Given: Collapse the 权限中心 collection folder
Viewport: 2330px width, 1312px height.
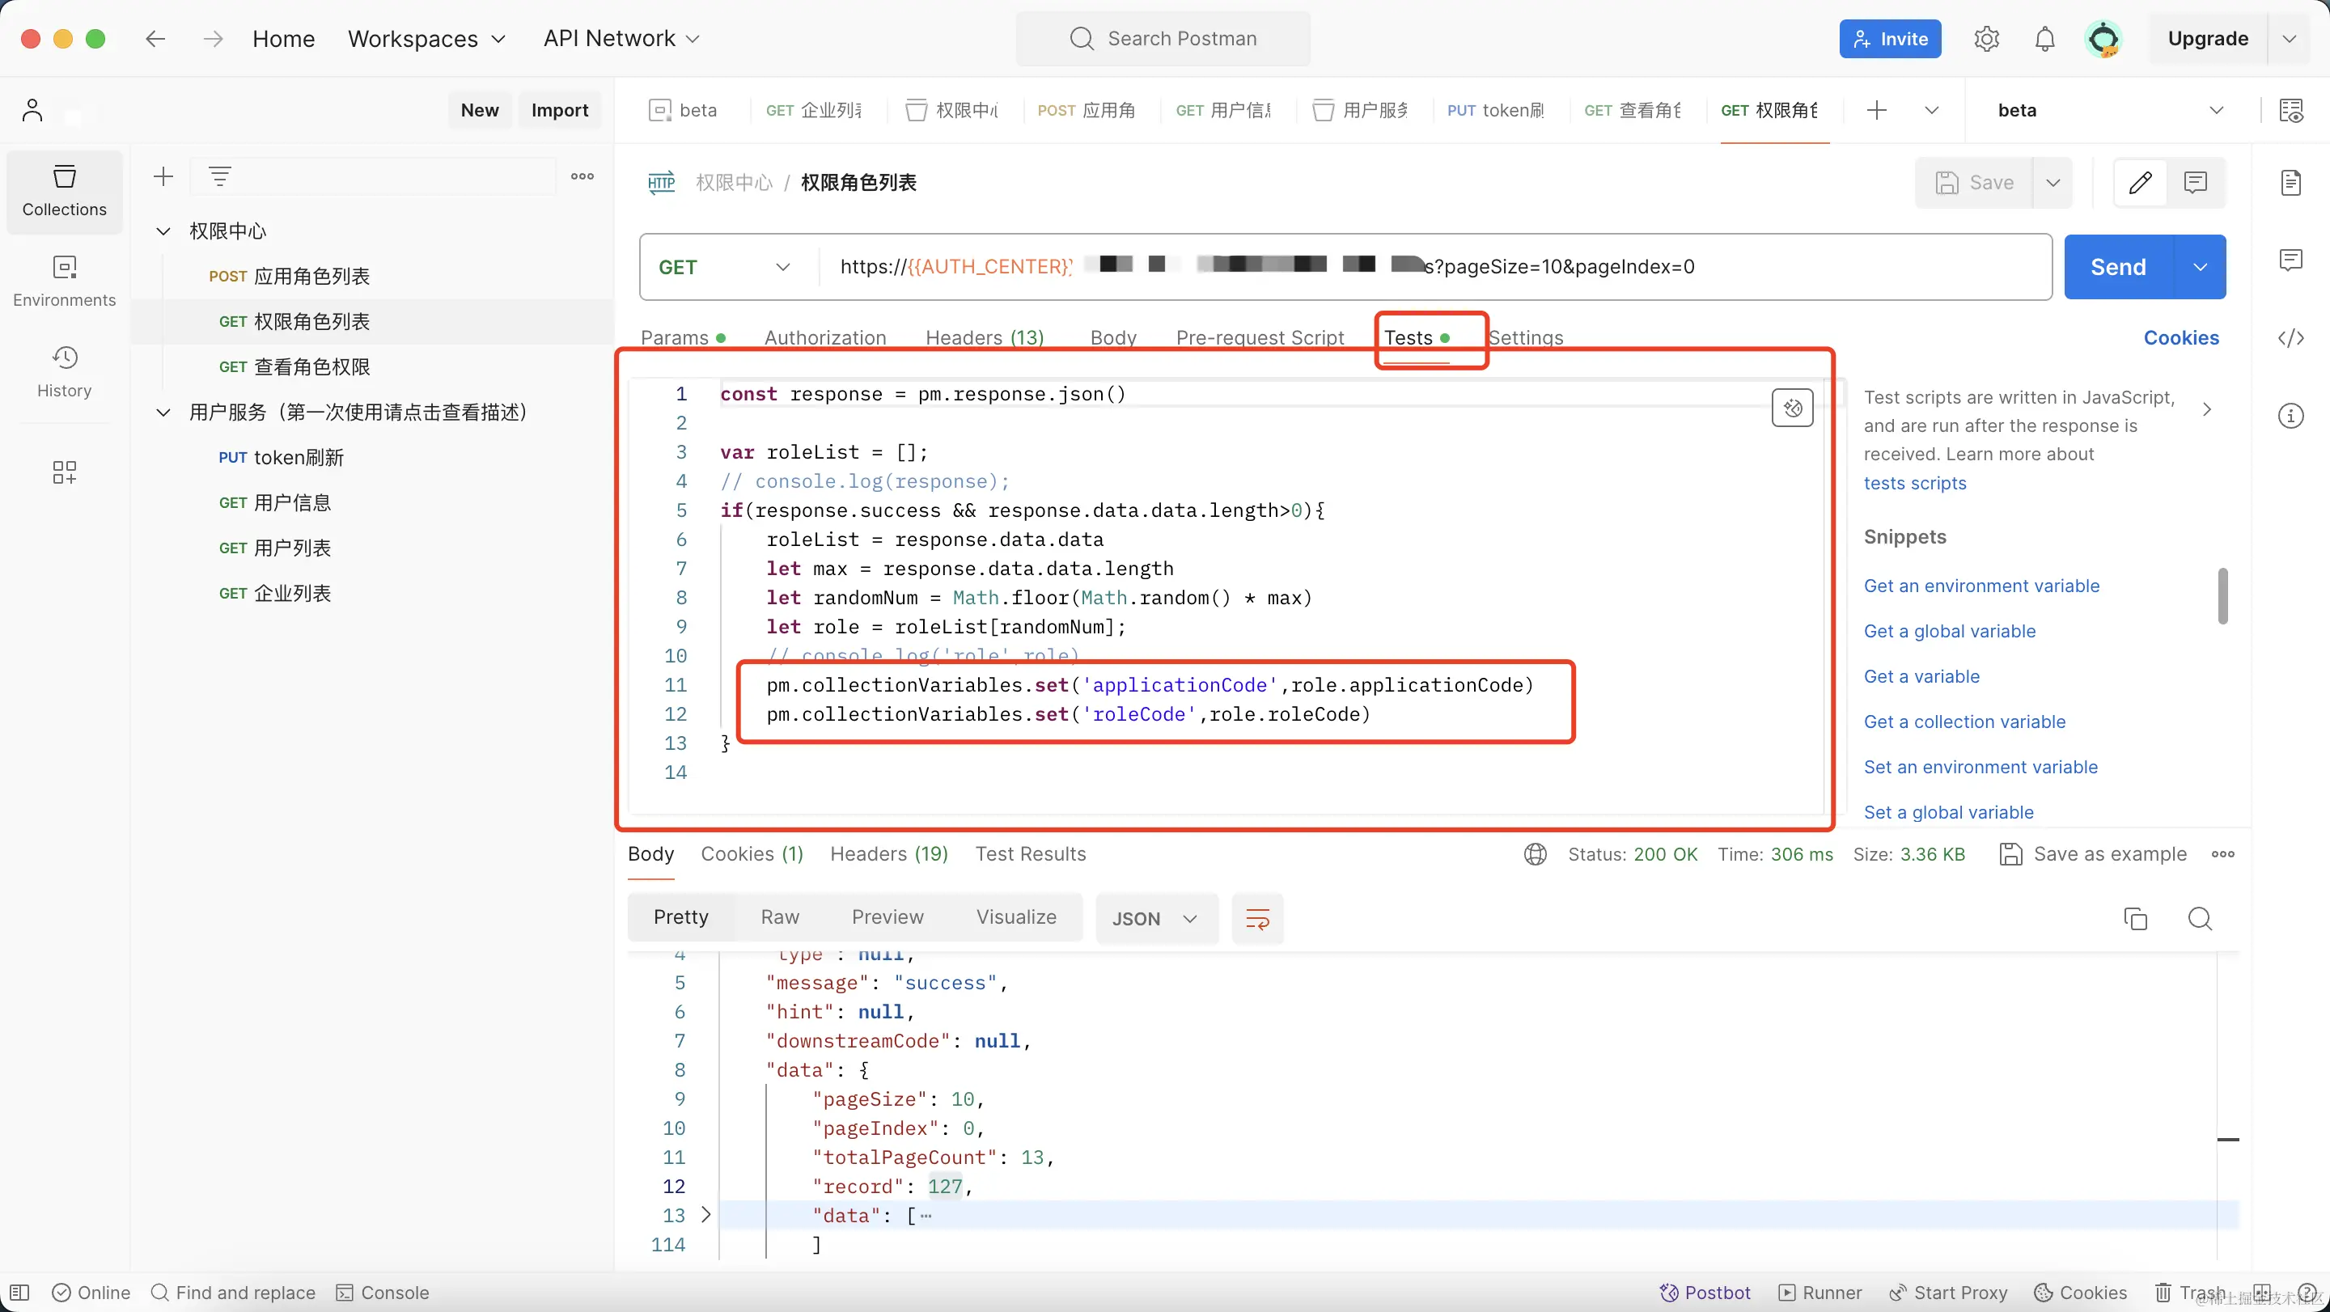Looking at the screenshot, I should click(x=163, y=231).
